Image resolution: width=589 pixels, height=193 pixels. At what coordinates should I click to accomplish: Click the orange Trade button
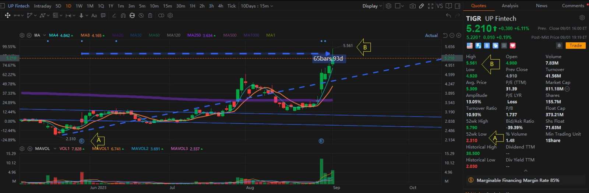click(x=576, y=46)
